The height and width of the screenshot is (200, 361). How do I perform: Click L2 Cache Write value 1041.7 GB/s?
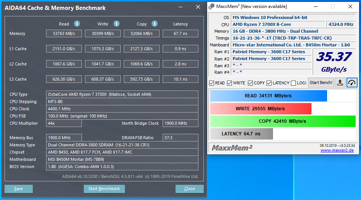pyautogui.click(x=103, y=64)
